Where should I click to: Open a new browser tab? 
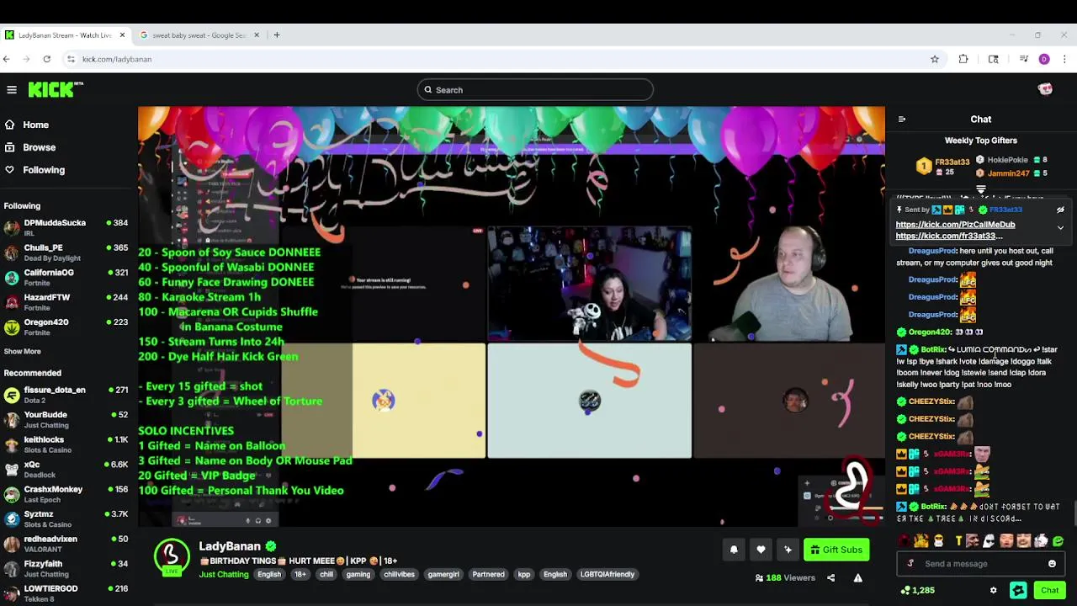tap(276, 35)
